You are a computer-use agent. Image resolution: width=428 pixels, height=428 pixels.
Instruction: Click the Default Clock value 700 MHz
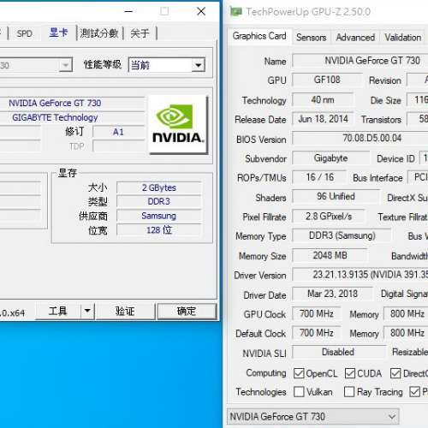click(317, 333)
